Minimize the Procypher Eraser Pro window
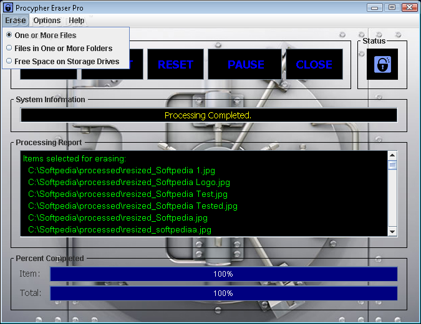Viewport: 421px width, 324px height. click(375, 7)
